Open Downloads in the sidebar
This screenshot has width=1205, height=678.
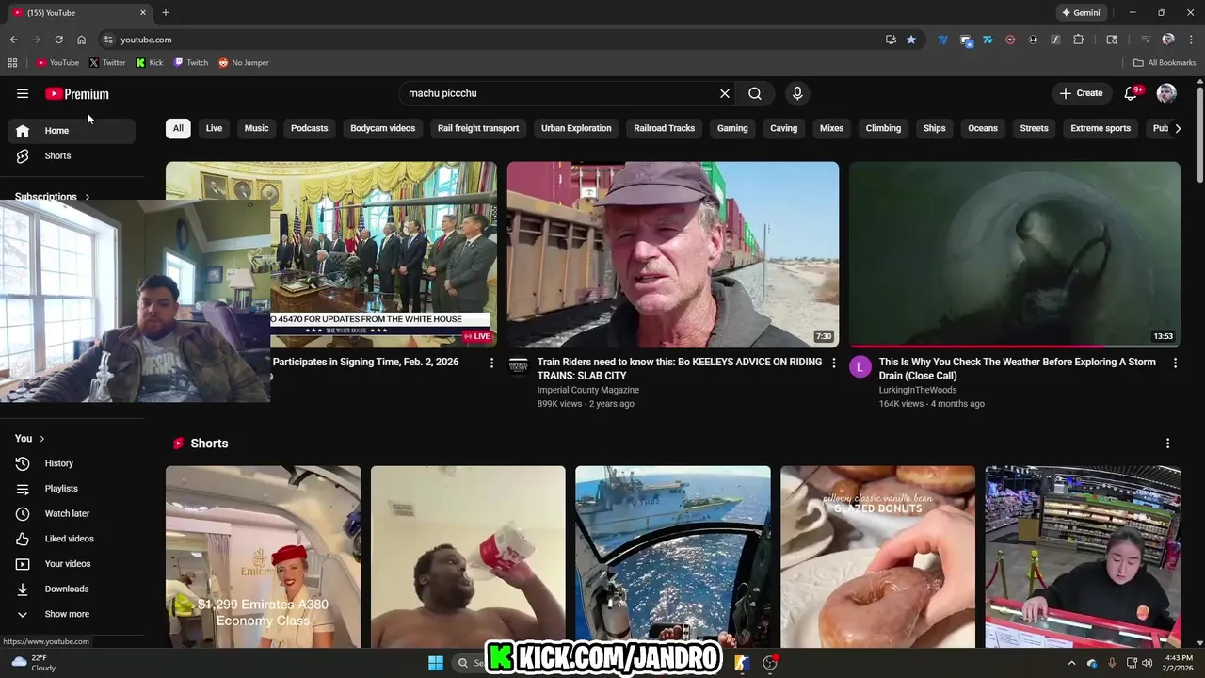coord(72,589)
